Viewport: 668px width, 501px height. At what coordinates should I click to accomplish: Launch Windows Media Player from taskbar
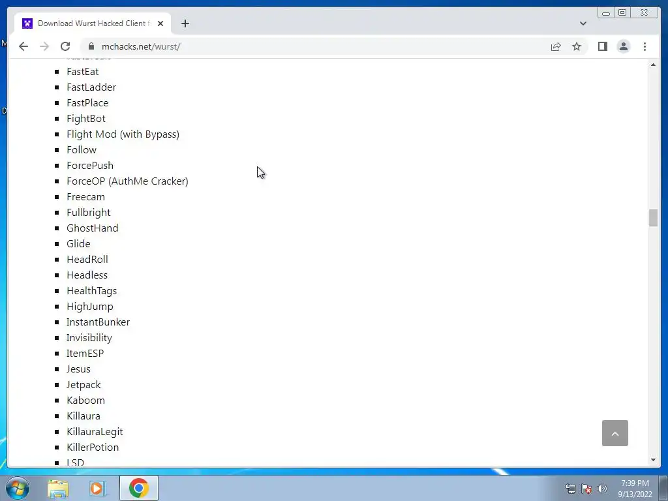(x=97, y=488)
